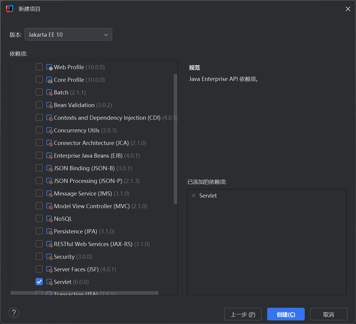Open the Jakarta EE 10 version dropdown
Viewport: 356px width, 324px height.
pyautogui.click(x=68, y=35)
